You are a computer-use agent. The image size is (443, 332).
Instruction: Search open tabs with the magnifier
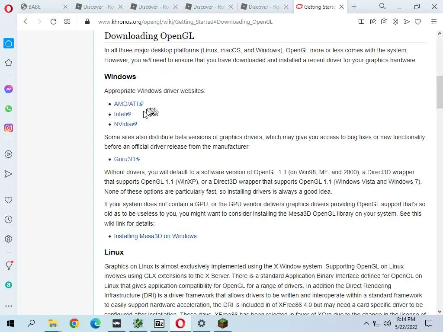[x=382, y=6]
